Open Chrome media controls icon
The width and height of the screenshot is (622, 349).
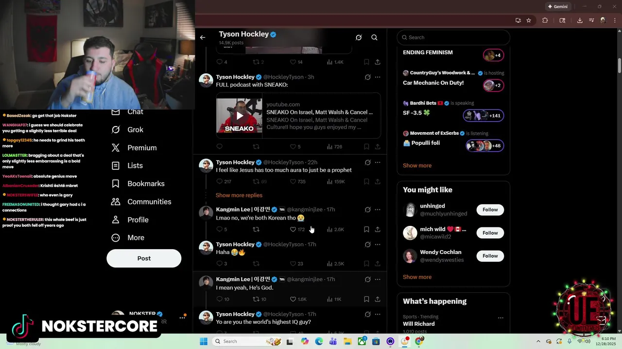591,20
